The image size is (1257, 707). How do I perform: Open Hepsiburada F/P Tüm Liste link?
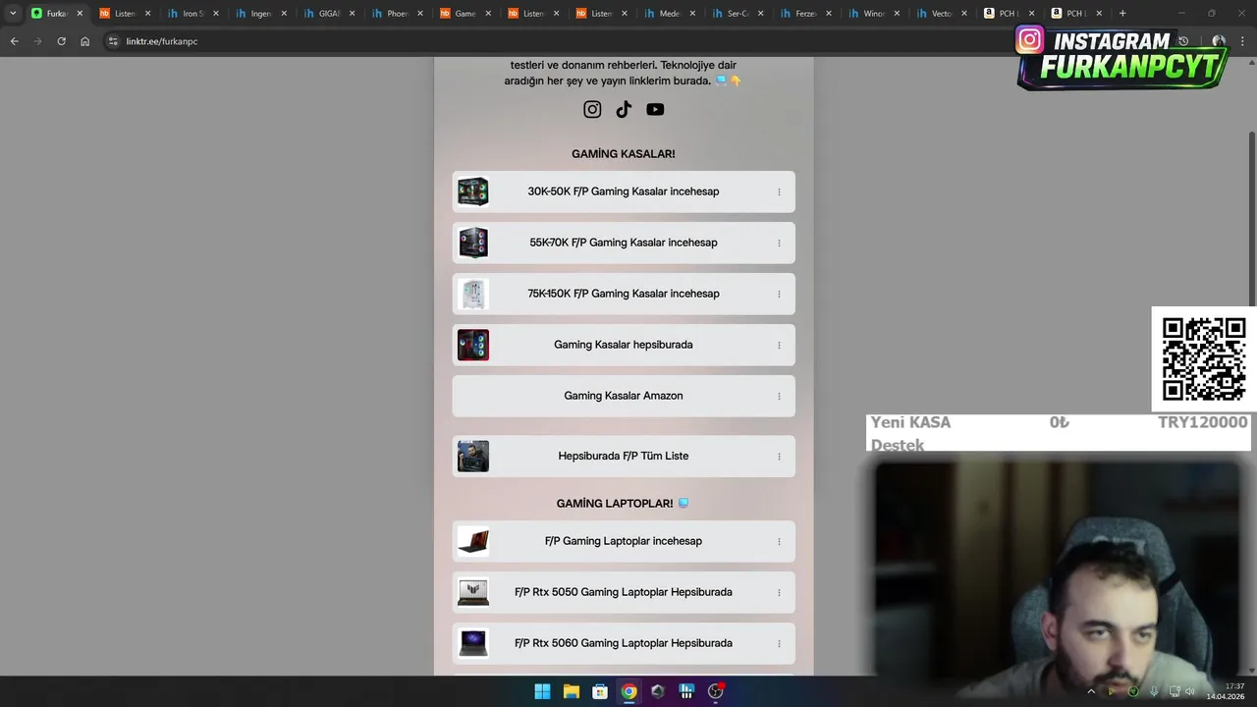tap(624, 457)
